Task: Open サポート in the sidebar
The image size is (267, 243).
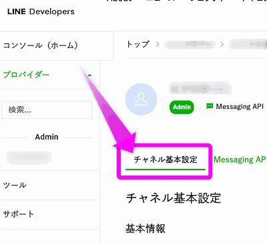Action: point(18,214)
